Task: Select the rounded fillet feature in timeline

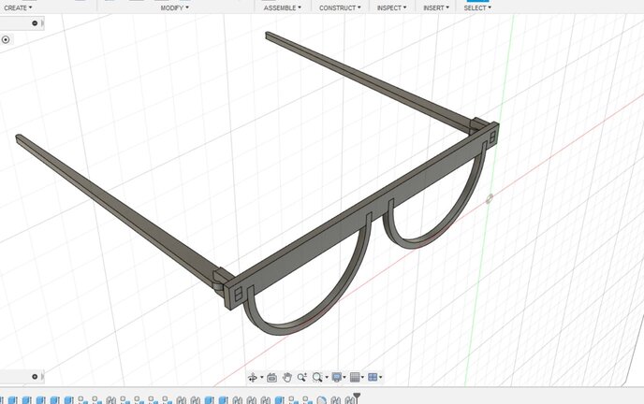Action: point(322,399)
